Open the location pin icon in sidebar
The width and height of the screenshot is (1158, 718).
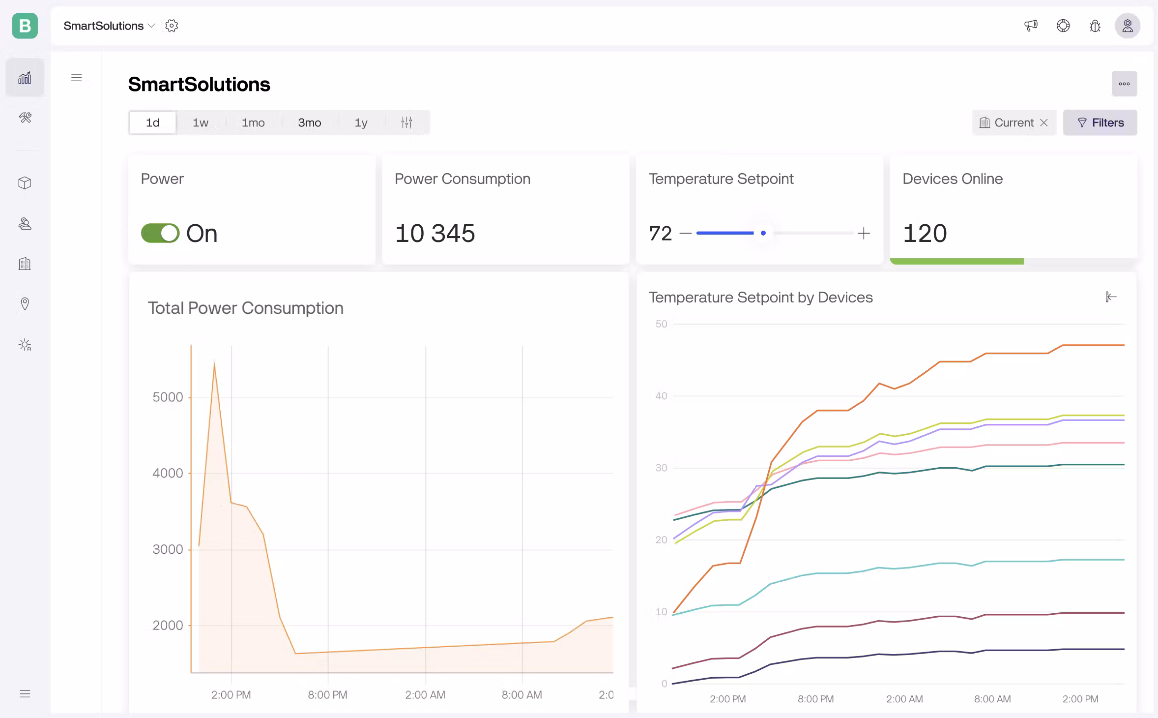pyautogui.click(x=25, y=304)
